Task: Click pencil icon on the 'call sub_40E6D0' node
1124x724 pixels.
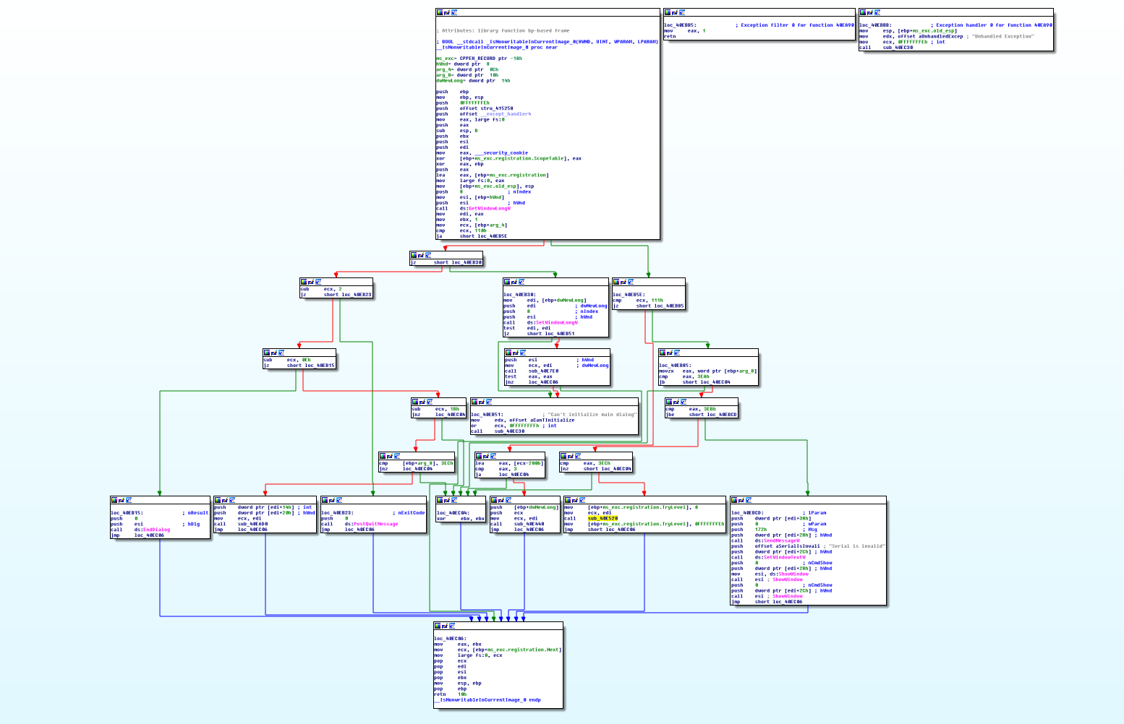Action: [x=225, y=499]
